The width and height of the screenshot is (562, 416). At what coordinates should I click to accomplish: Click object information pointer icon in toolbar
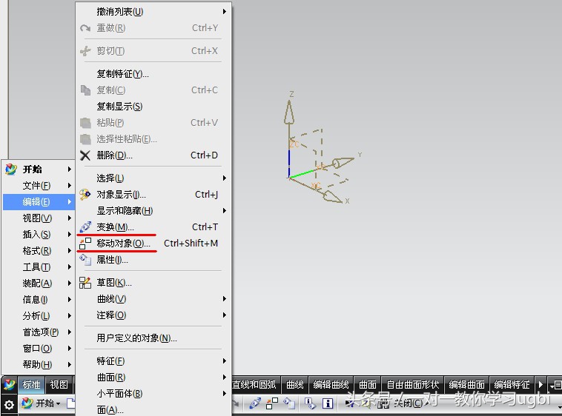click(x=310, y=403)
